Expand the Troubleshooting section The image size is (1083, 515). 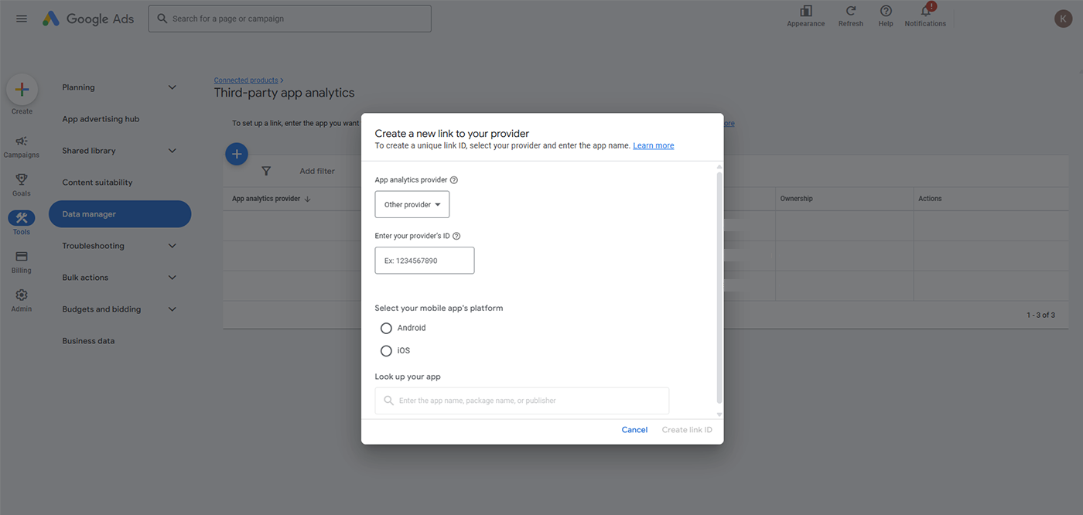[172, 246]
